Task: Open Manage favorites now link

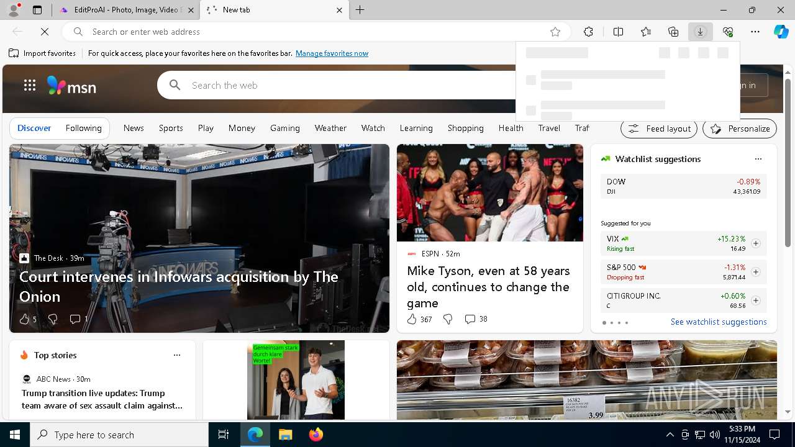Action: coord(332,53)
